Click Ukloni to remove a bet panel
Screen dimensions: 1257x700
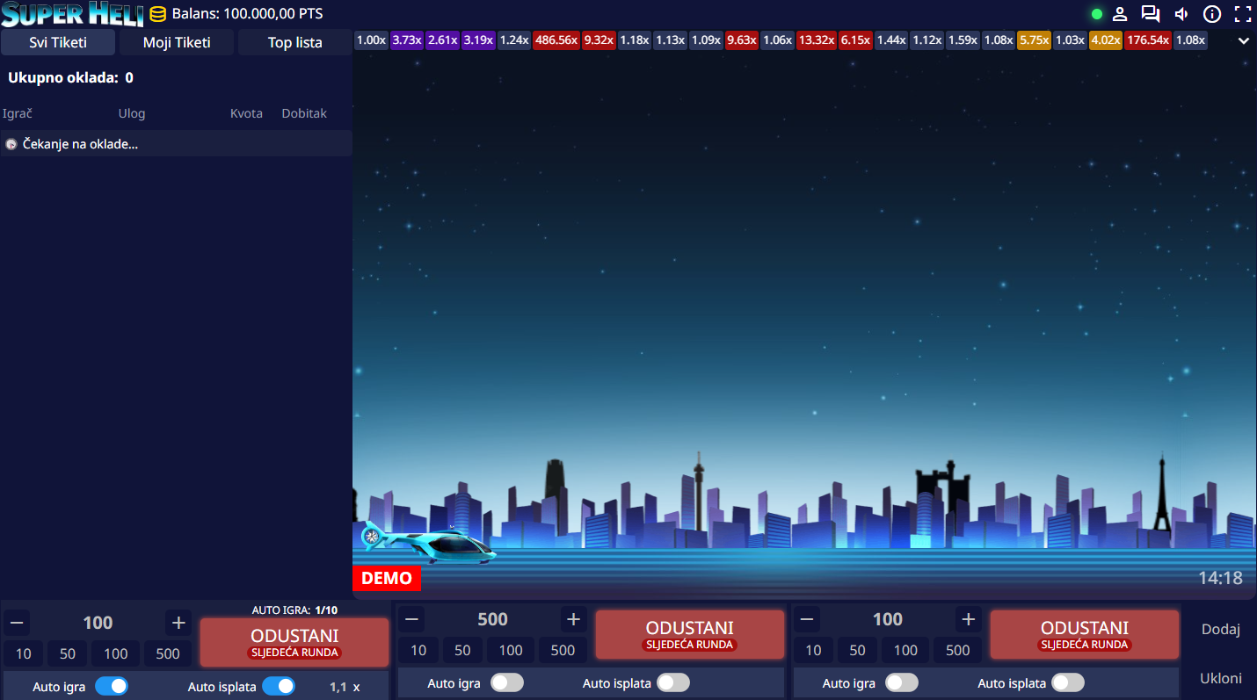[1221, 678]
